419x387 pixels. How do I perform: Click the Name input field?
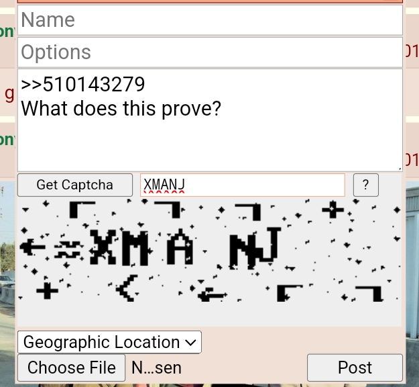pos(210,20)
